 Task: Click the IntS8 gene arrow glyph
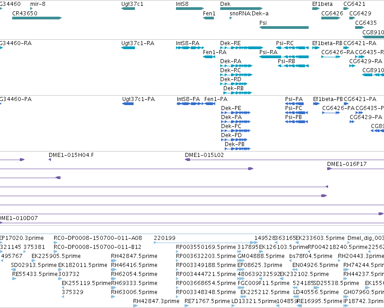click(x=190, y=9)
